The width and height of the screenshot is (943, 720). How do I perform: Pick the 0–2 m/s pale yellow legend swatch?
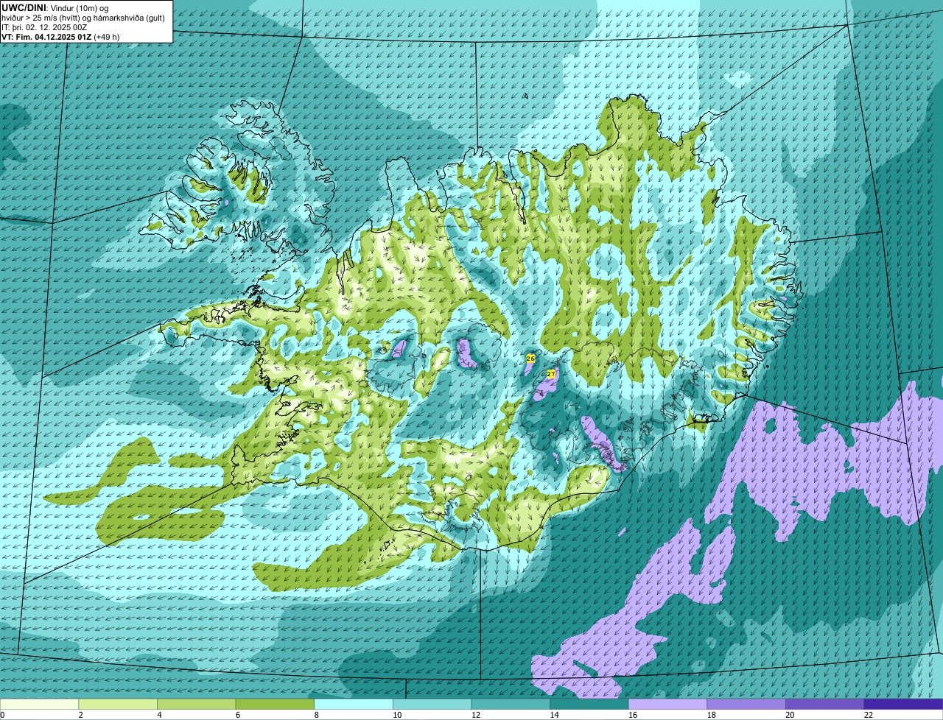coord(39,704)
